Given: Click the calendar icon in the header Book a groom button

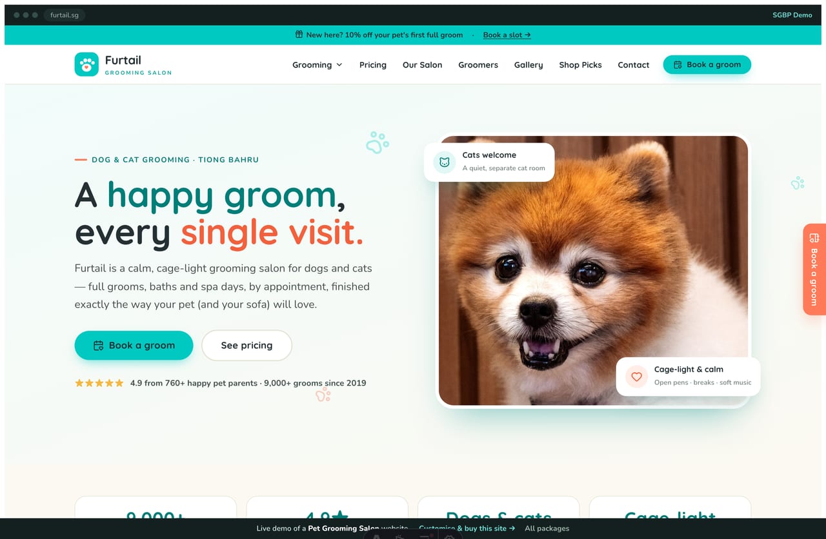Looking at the screenshot, I should 678,64.
